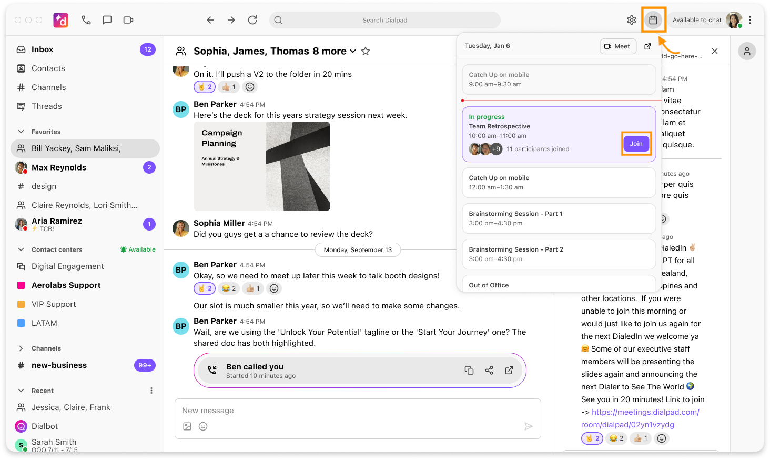
Task: Toggle the first reaction on DialedIn post
Action: (x=592, y=438)
